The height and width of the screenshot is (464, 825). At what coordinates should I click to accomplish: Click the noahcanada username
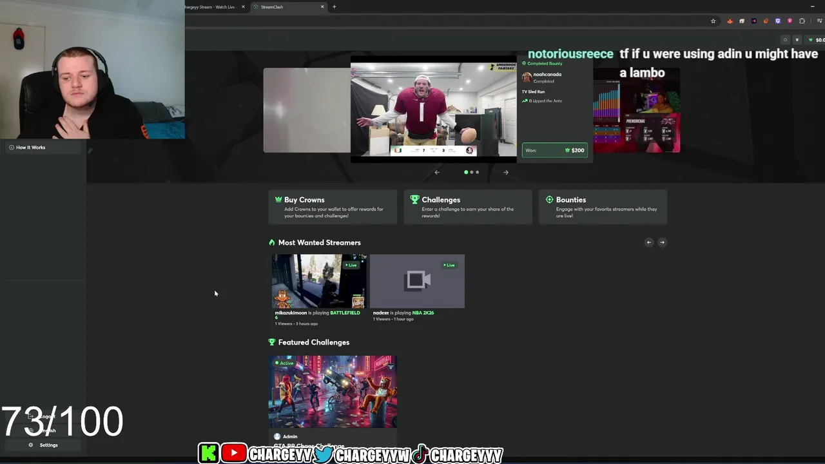(x=547, y=74)
